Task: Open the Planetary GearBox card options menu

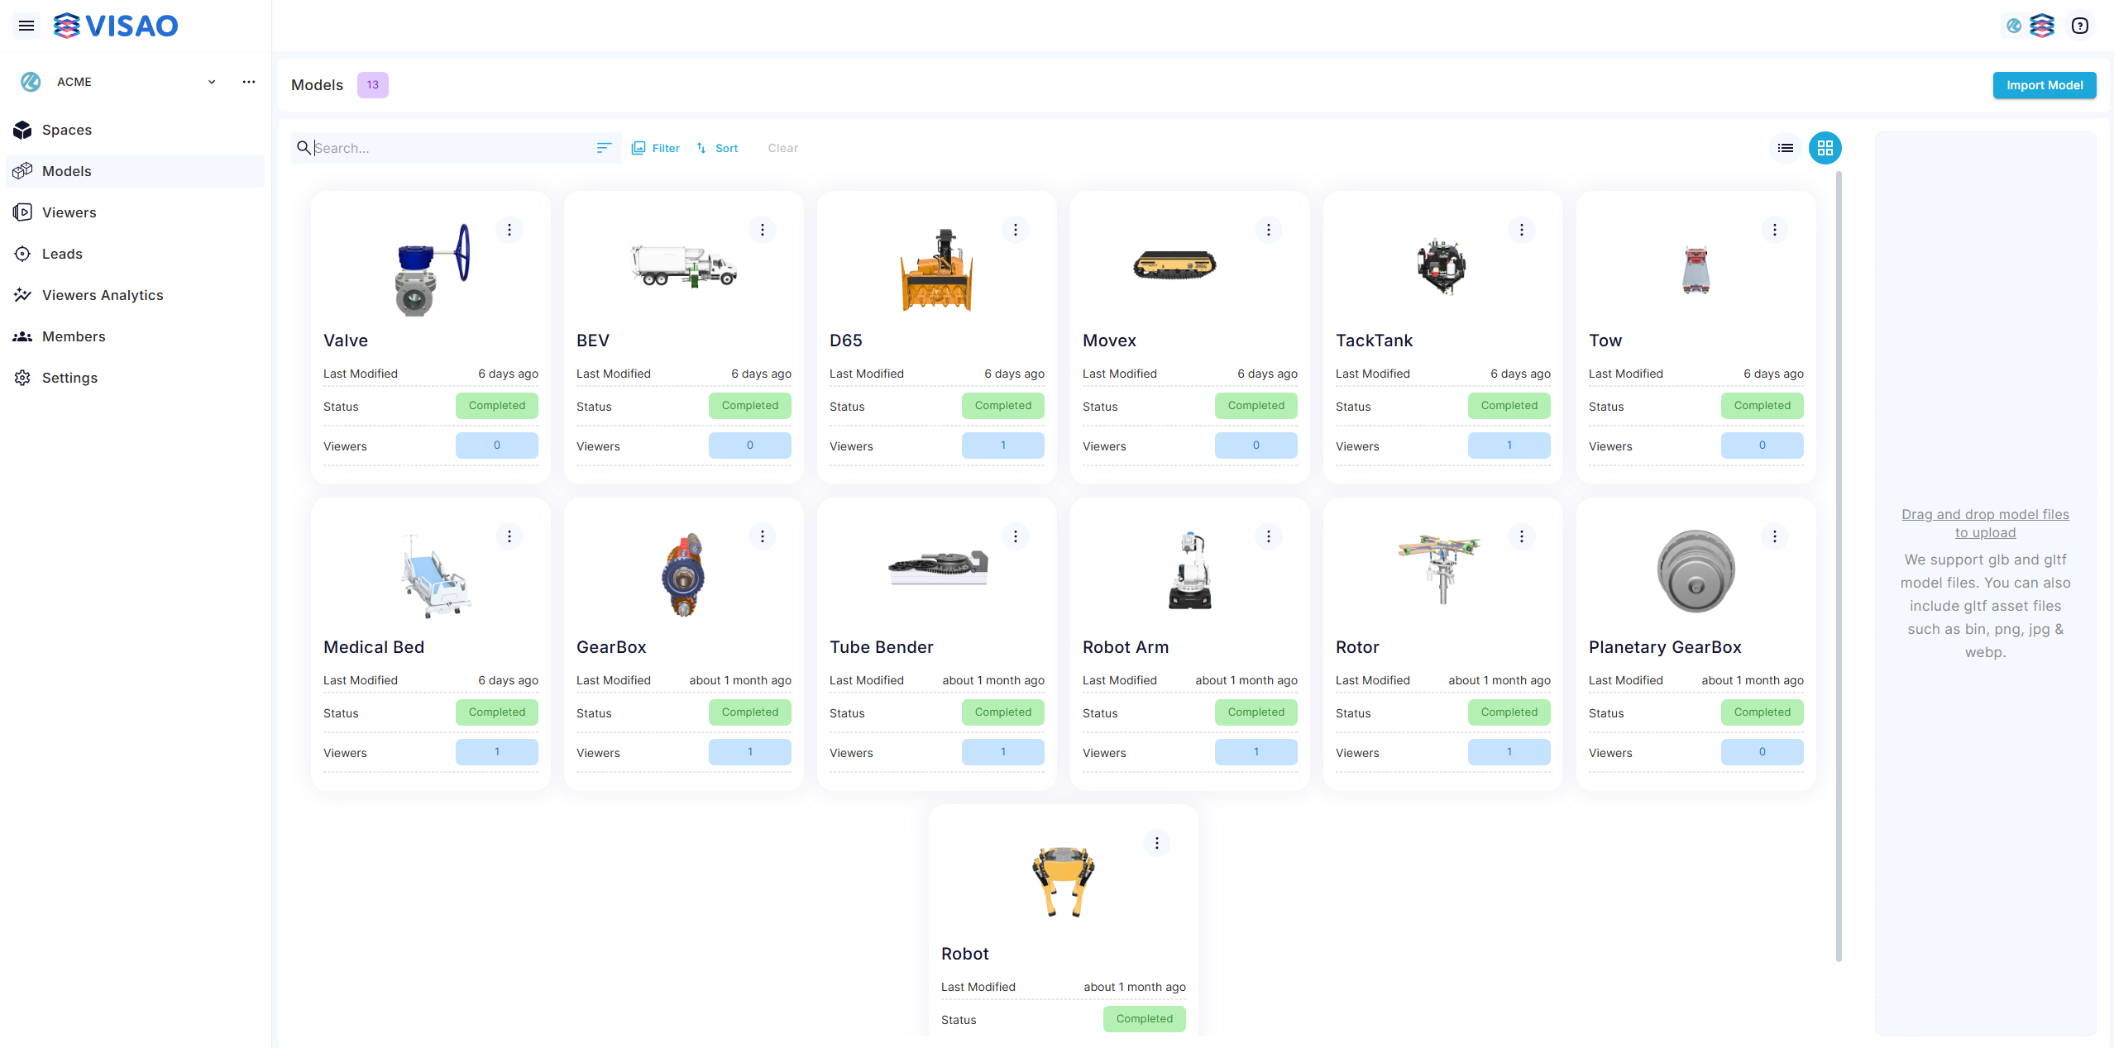Action: 1774,536
